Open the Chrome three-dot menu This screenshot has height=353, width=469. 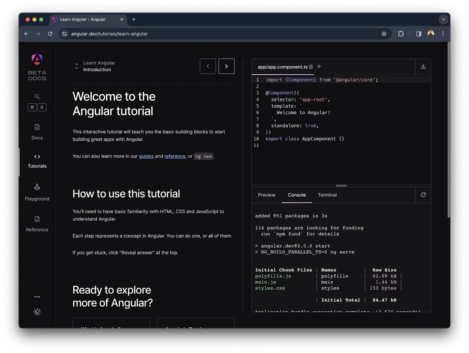[443, 34]
